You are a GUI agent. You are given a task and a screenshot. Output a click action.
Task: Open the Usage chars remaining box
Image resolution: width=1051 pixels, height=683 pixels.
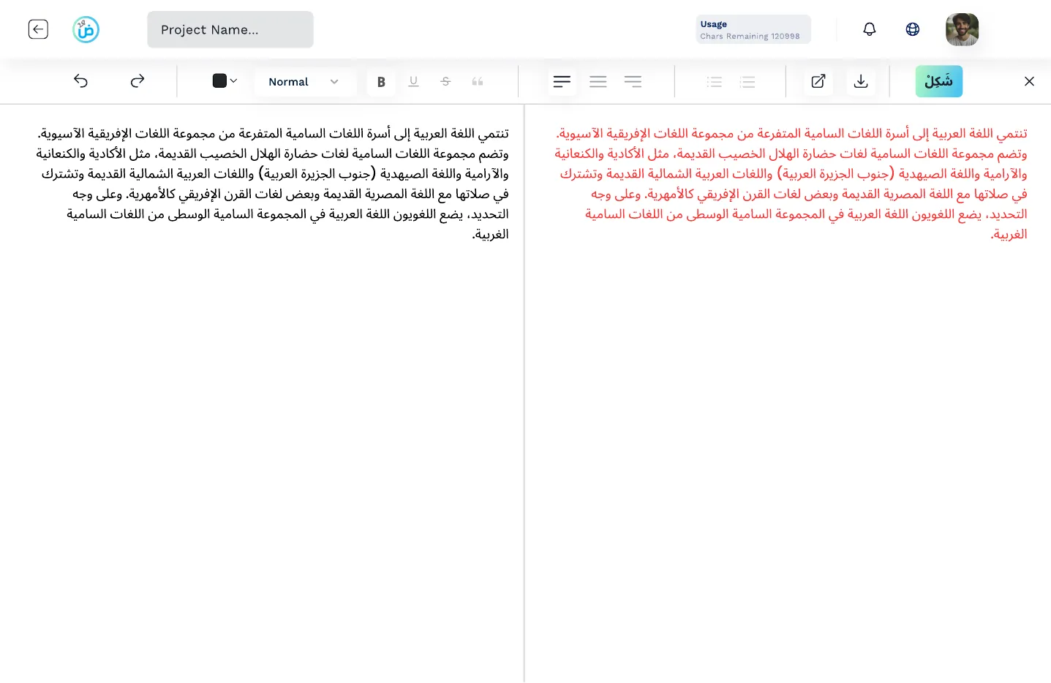pyautogui.click(x=753, y=29)
